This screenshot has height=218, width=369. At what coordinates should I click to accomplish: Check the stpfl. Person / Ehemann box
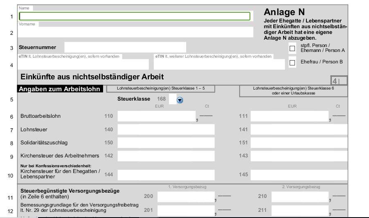tap(292, 48)
